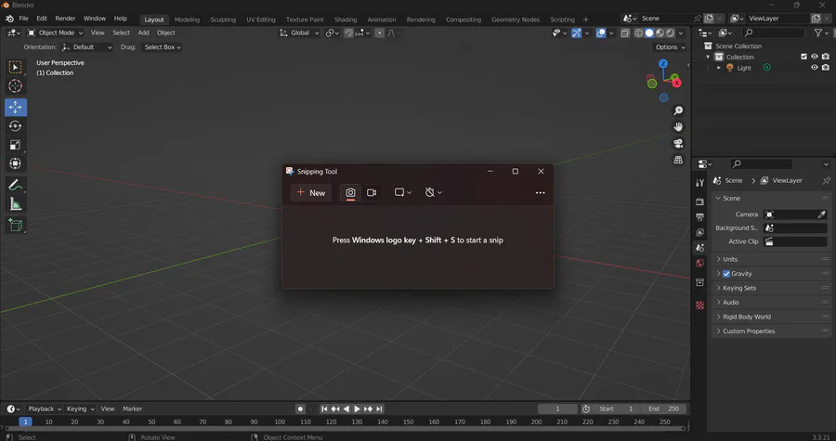This screenshot has width=836, height=441.
Task: Toggle the Gravity checkbox
Action: tap(726, 274)
